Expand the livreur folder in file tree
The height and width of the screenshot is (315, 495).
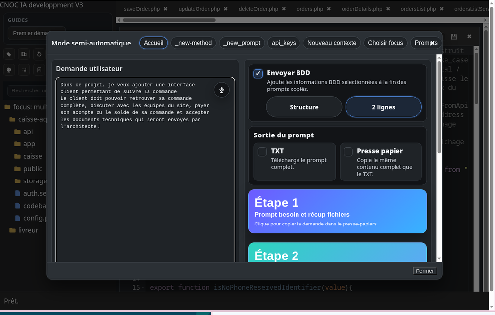(x=24, y=230)
